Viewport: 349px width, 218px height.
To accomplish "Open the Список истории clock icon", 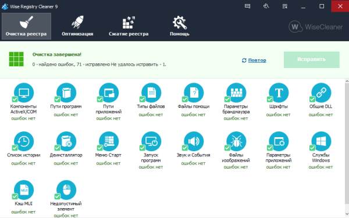I will click(x=24, y=141).
